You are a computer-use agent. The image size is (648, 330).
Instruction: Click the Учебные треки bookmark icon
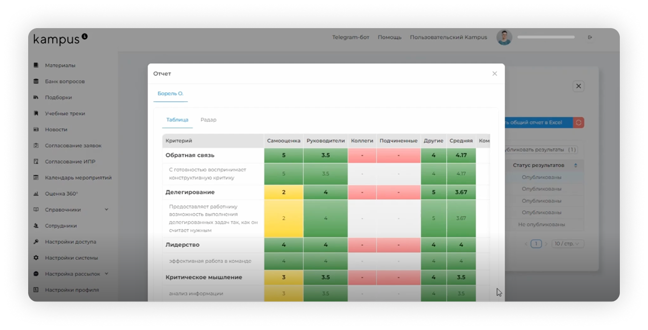tap(36, 113)
